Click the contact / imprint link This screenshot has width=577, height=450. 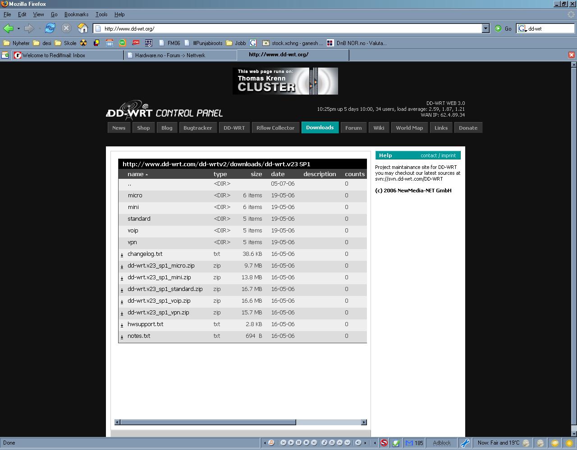pyautogui.click(x=438, y=155)
